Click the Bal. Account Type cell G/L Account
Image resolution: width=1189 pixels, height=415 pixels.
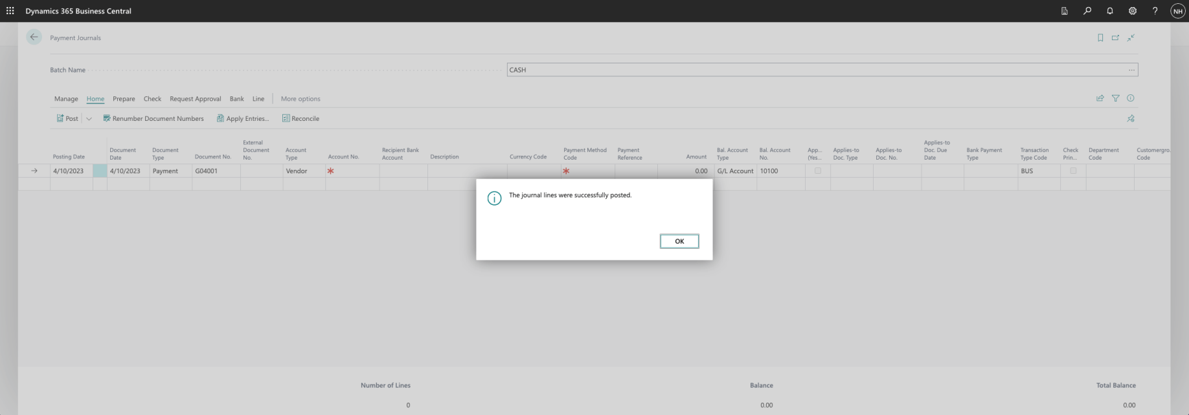pyautogui.click(x=735, y=171)
